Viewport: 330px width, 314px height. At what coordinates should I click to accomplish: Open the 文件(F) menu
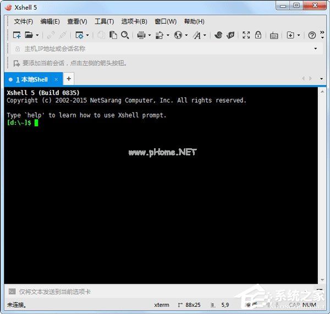(x=23, y=21)
